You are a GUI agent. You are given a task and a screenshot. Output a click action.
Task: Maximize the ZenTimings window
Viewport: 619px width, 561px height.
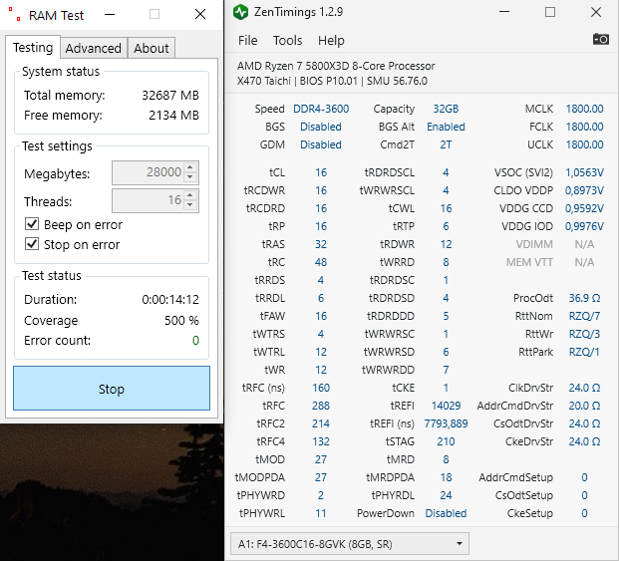550,12
